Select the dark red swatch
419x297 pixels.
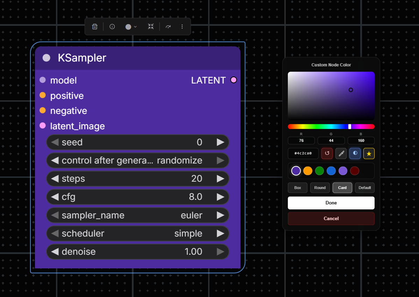[x=355, y=171]
